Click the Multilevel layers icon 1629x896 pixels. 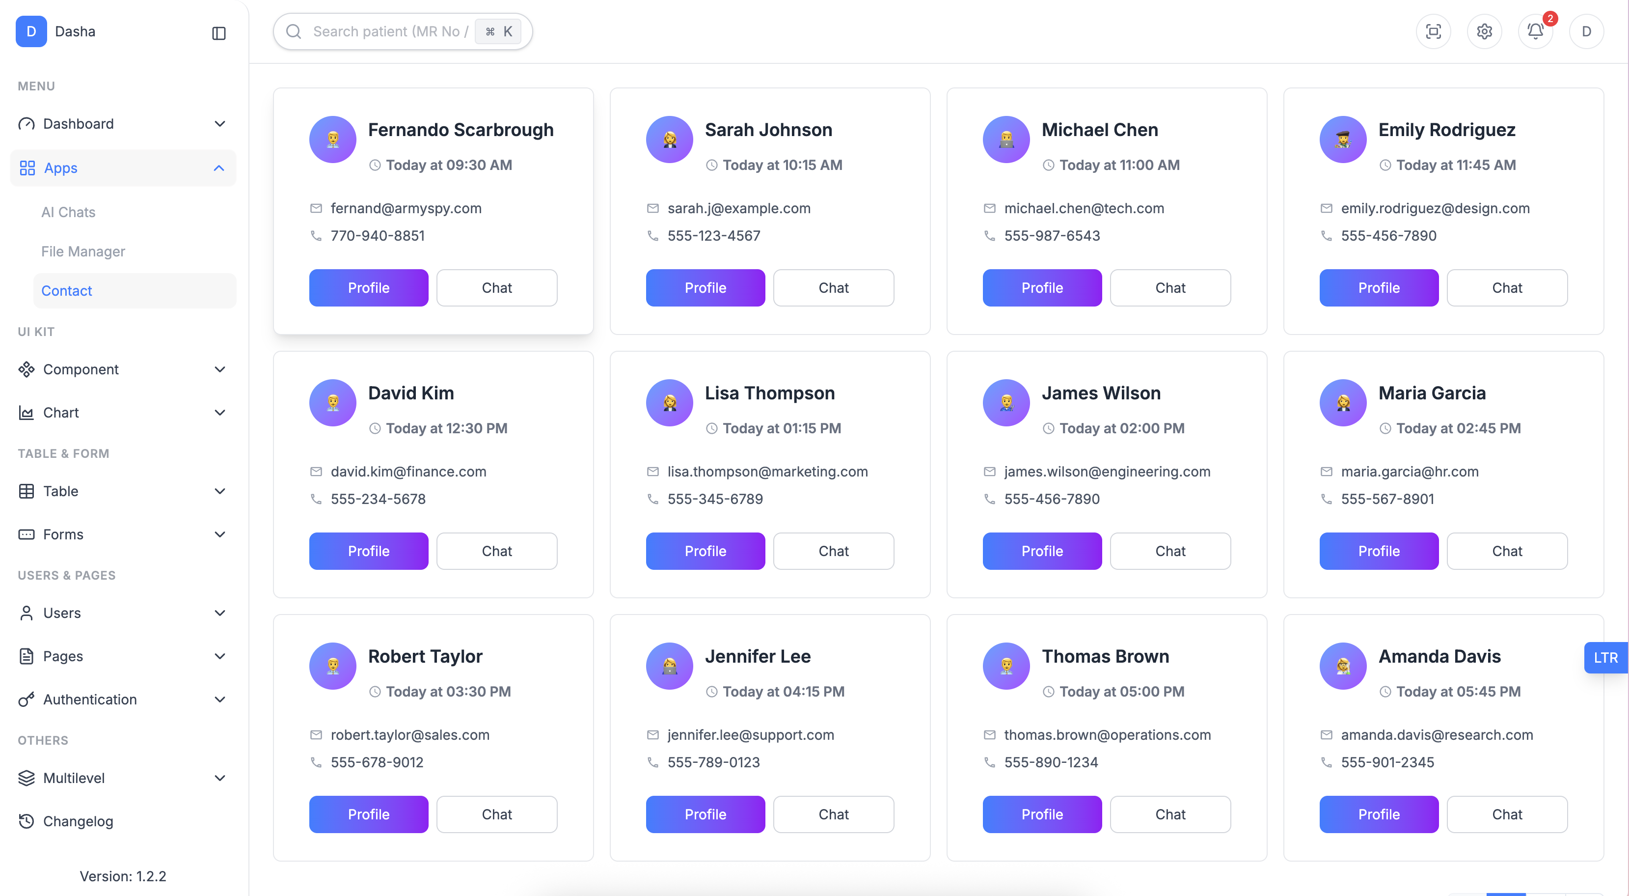[26, 778]
